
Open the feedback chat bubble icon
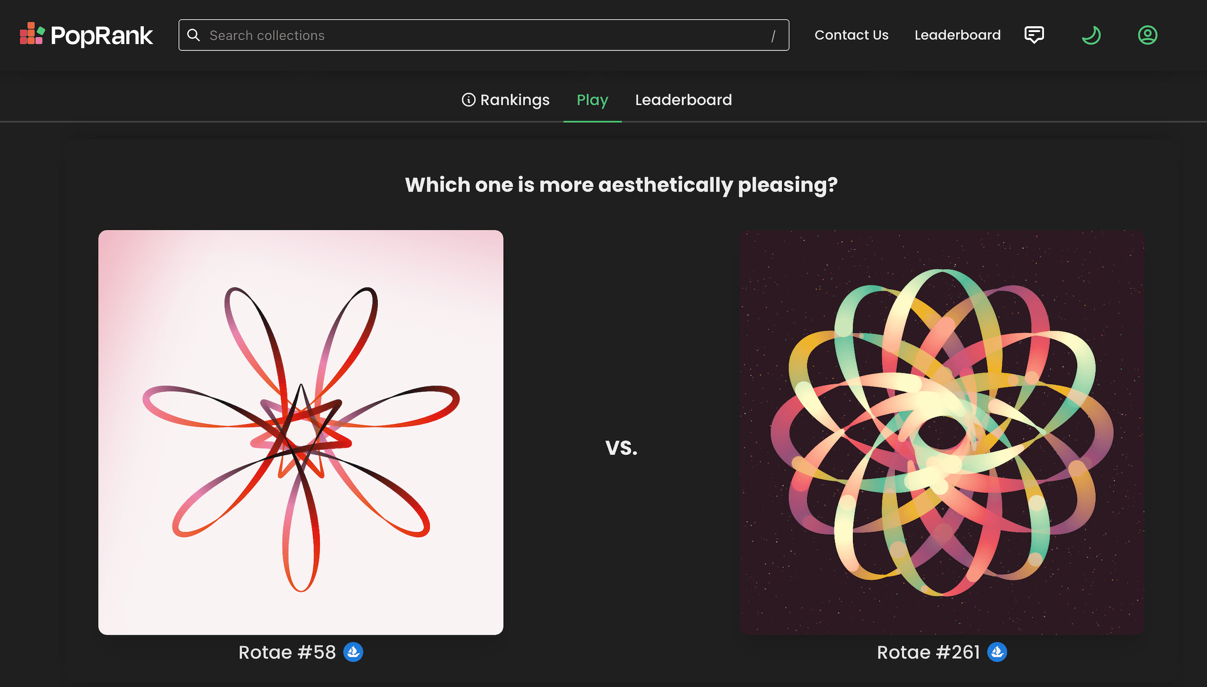pos(1034,35)
